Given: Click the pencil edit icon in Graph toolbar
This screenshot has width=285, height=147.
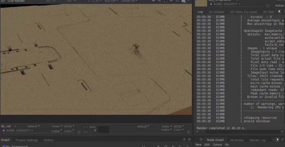Looking at the screenshot, I should (158, 146).
